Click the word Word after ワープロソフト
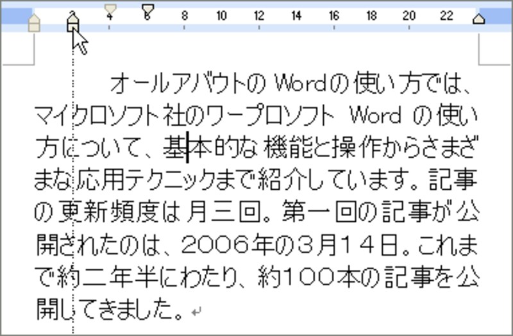The width and height of the screenshot is (513, 336). (x=376, y=115)
